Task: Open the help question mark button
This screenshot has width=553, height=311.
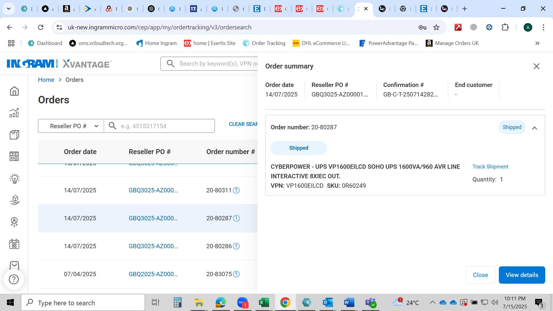Action: click(14, 279)
